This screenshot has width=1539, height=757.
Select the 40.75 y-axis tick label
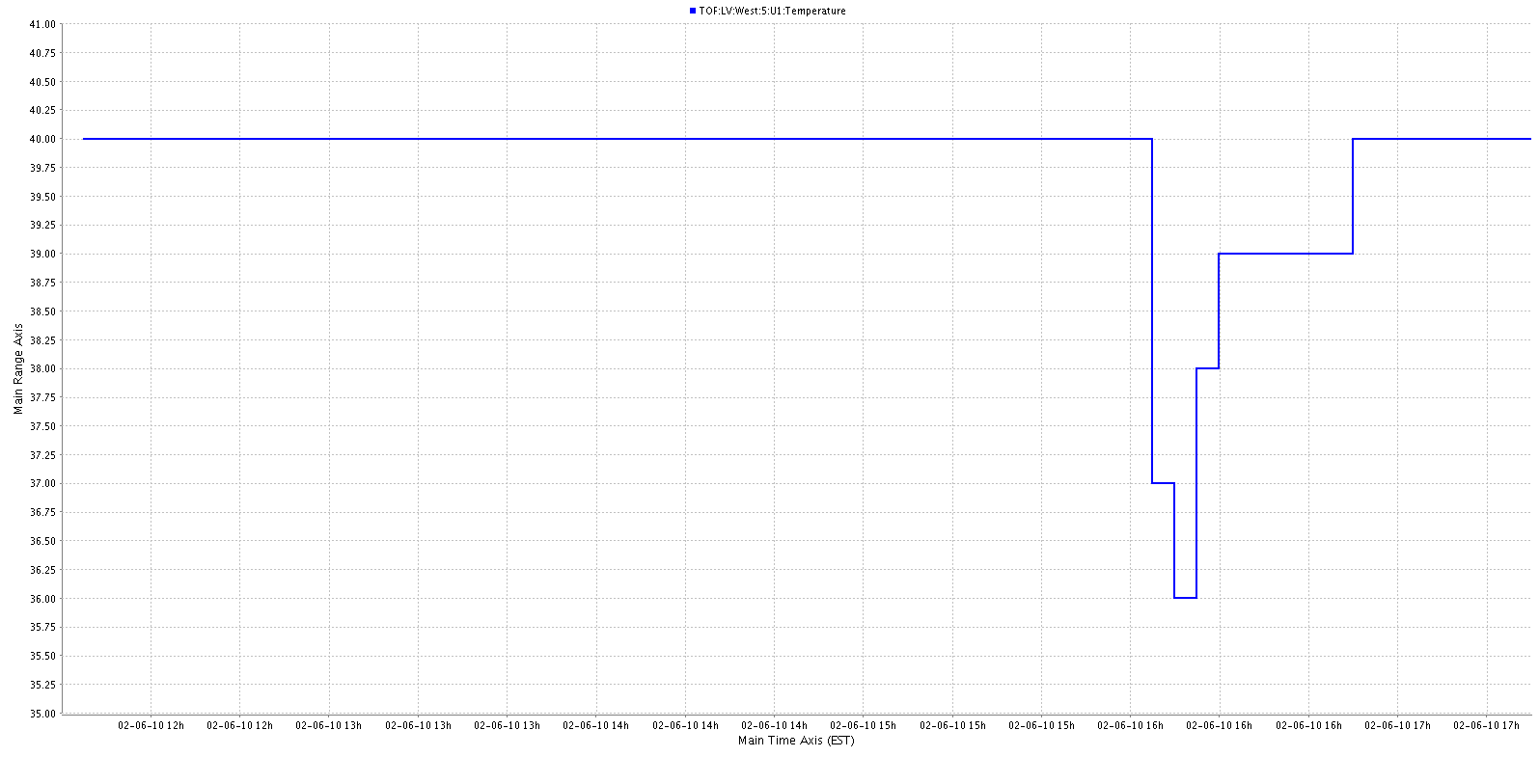pos(42,53)
